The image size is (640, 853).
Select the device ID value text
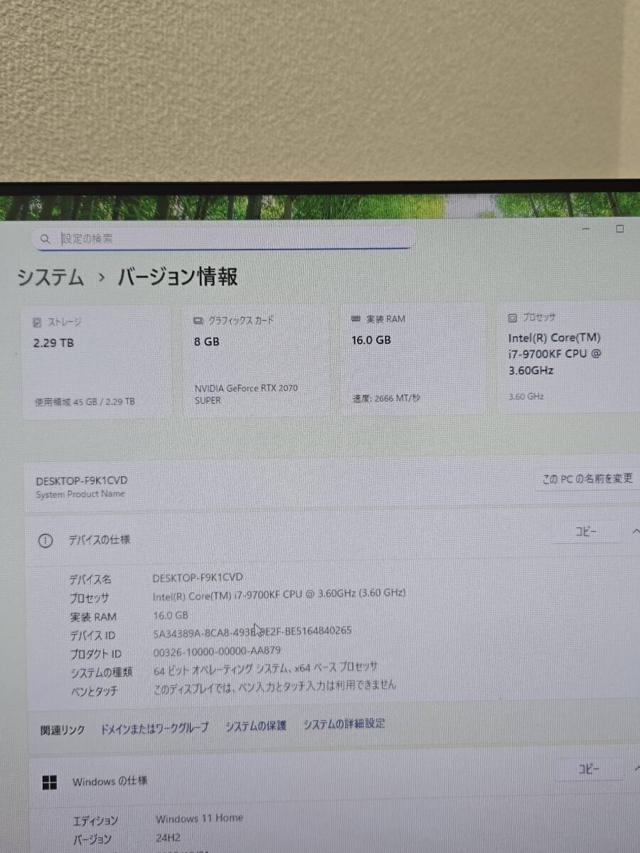click(x=252, y=631)
